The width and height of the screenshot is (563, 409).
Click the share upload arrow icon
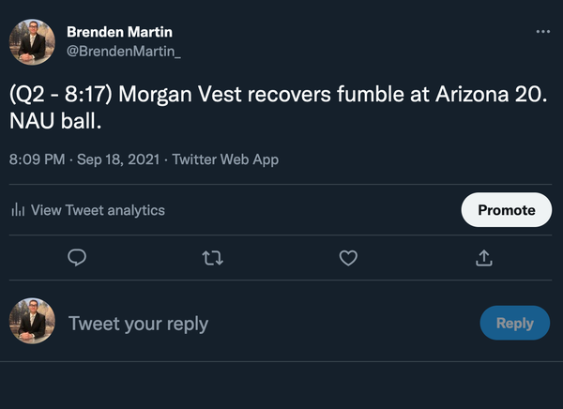click(484, 257)
